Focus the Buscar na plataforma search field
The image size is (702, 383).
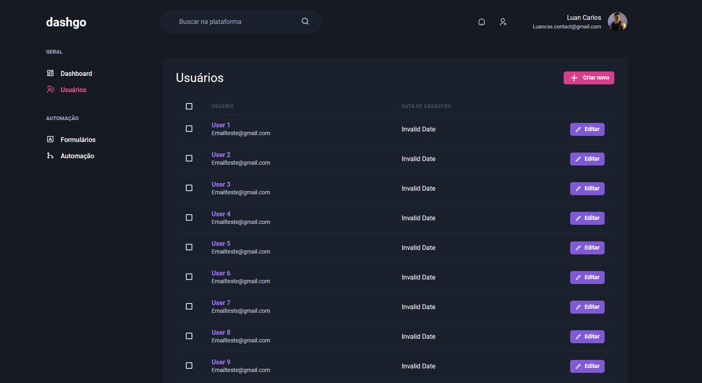click(241, 22)
